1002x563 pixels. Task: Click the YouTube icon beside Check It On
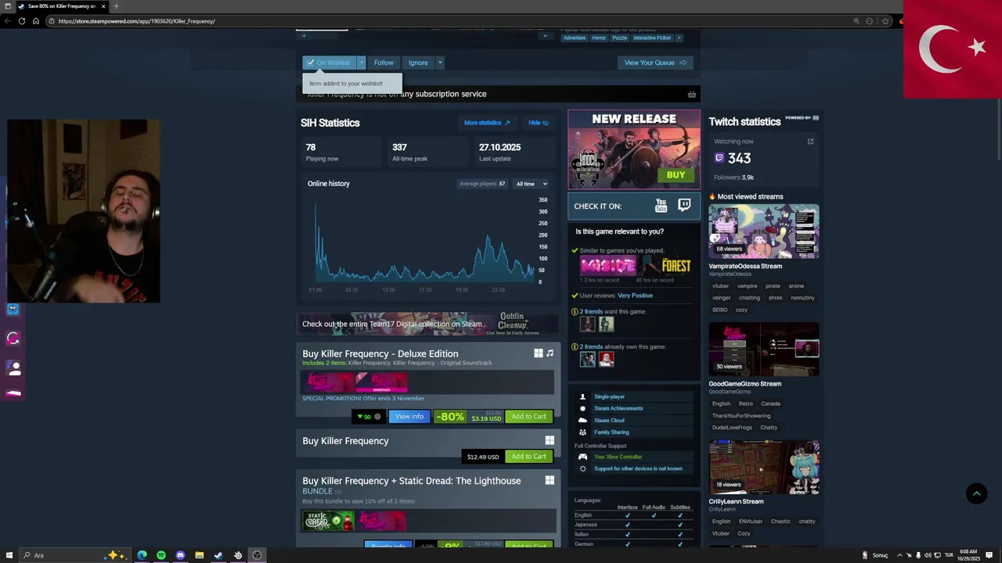click(661, 206)
